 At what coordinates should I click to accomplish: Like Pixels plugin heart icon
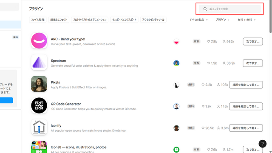pos(203,85)
